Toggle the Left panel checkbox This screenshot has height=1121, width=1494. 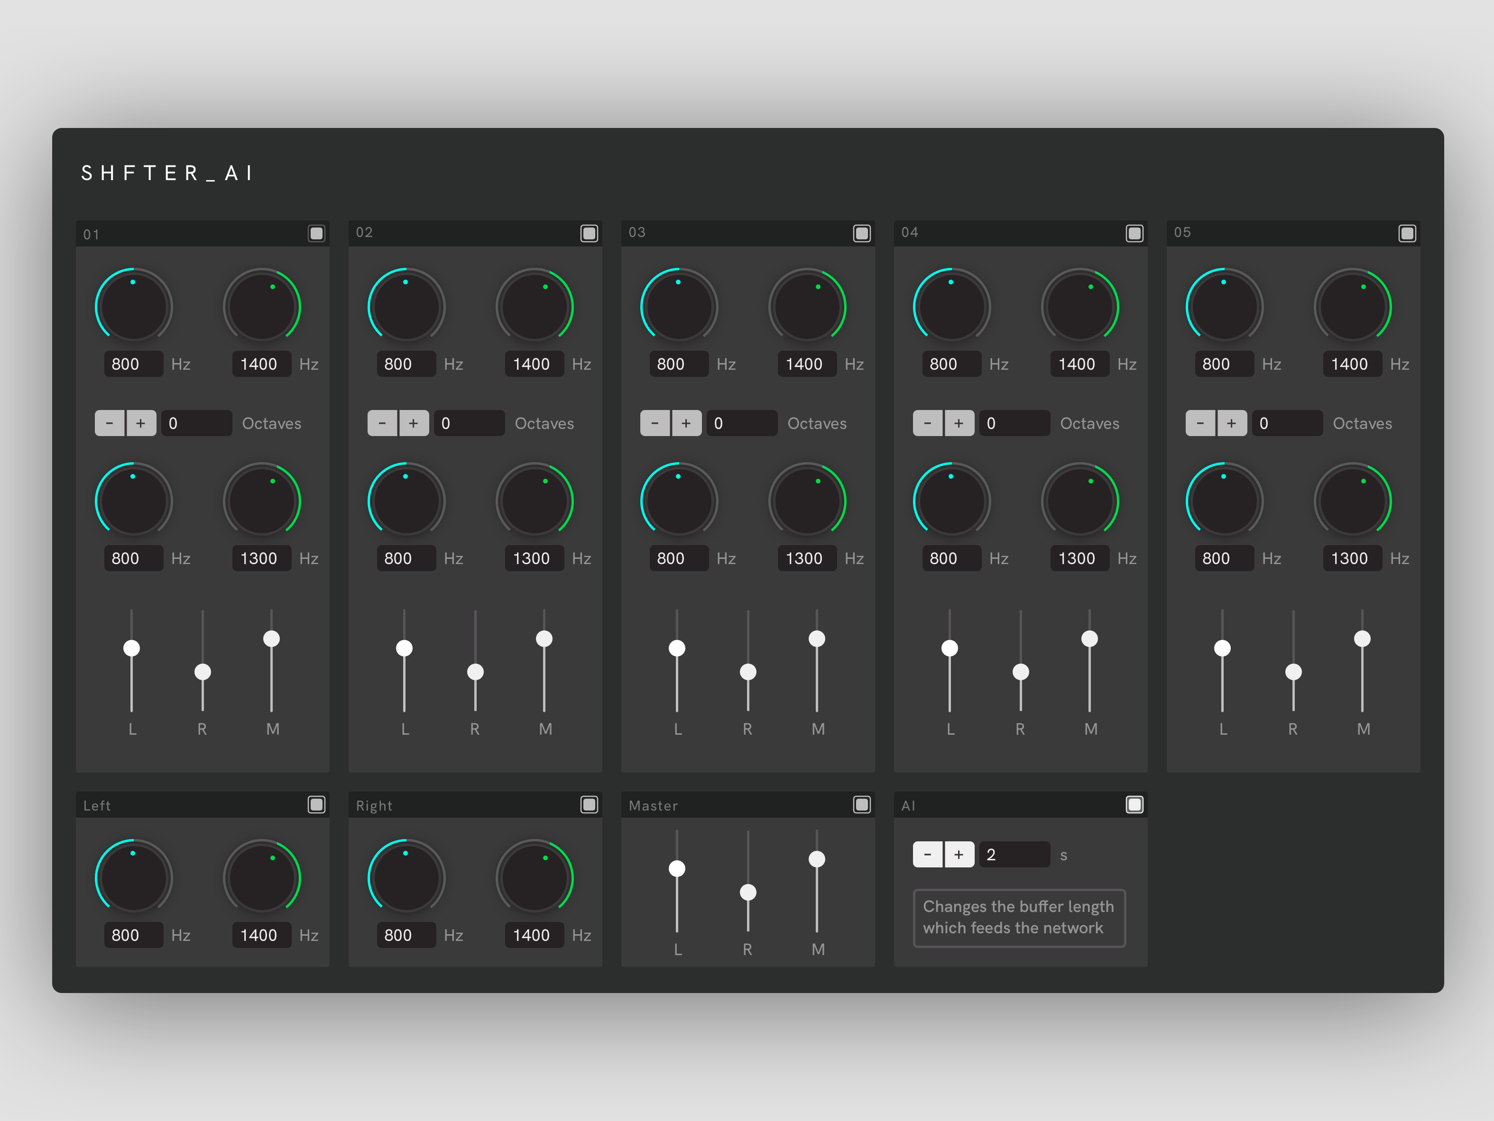(x=316, y=804)
